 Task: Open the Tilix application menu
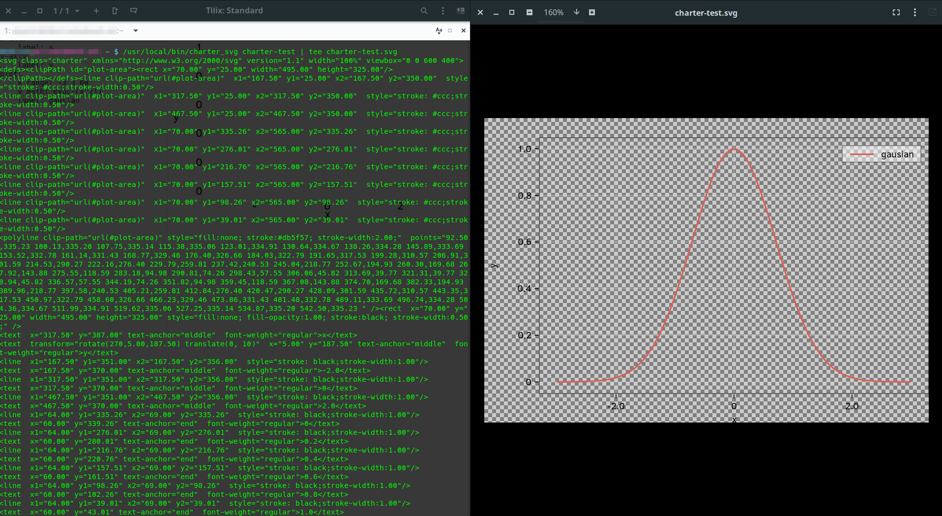click(442, 10)
